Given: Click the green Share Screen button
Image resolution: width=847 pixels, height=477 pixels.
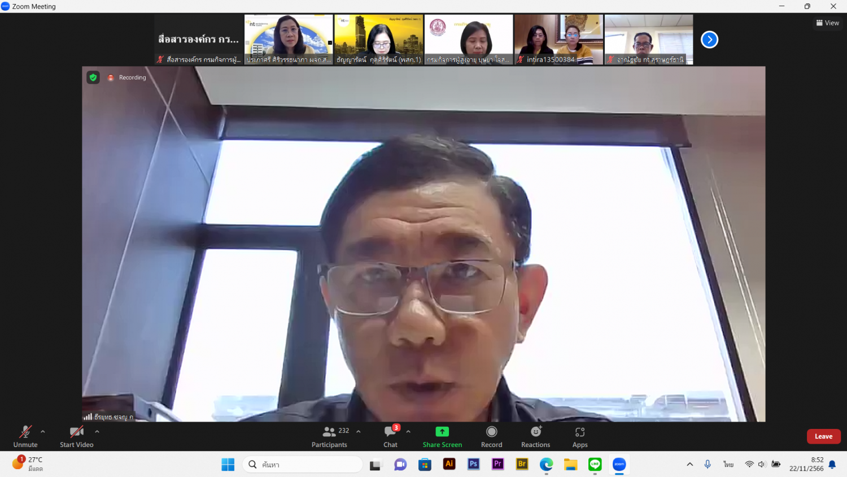Looking at the screenshot, I should point(442,436).
